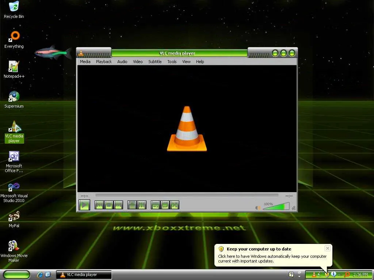The image size is (374, 280).
Task: Select the Windows Movie Maker shortcut
Action: click(14, 252)
